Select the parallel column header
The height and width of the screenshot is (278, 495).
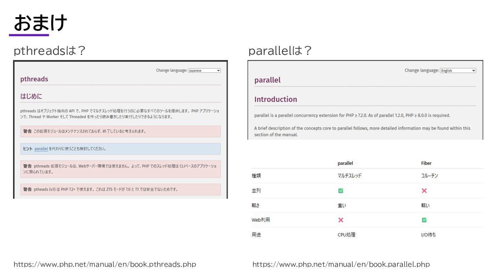click(345, 163)
